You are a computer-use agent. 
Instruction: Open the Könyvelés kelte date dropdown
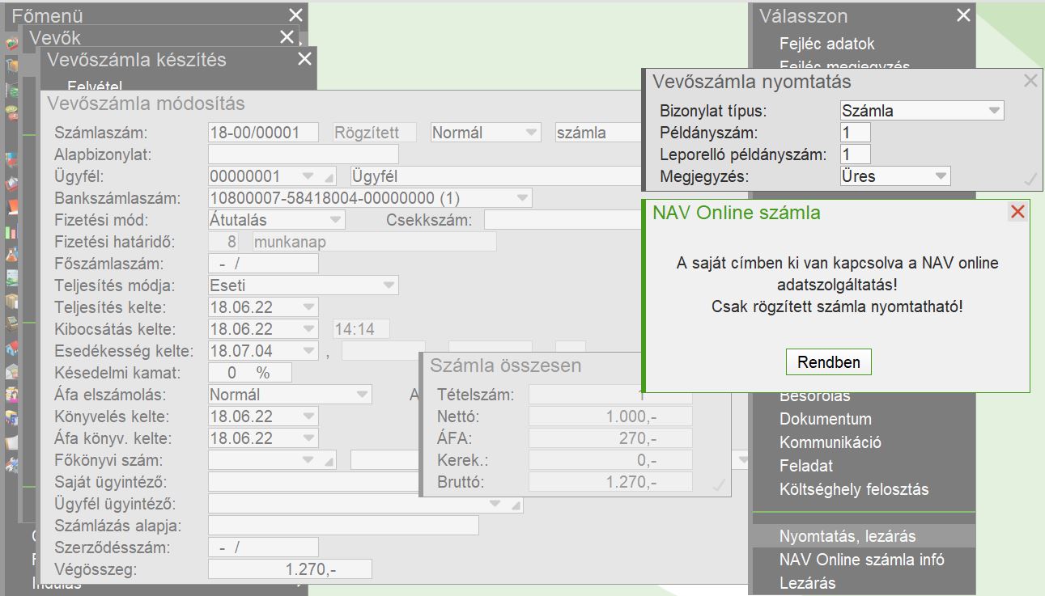click(x=308, y=416)
